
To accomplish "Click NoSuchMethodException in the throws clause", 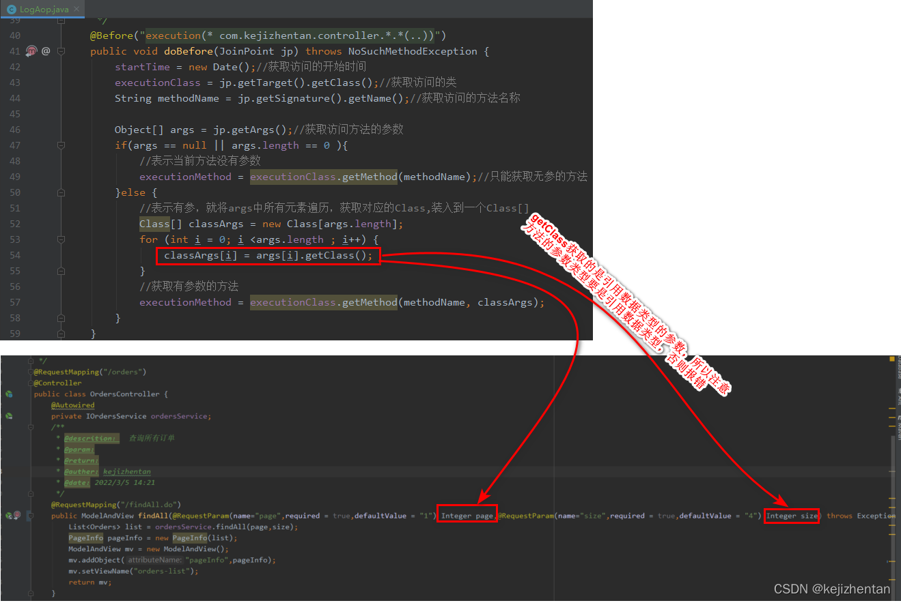I will pos(413,51).
